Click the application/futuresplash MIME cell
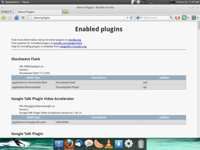The height and width of the screenshot is (150, 200). (33, 87)
